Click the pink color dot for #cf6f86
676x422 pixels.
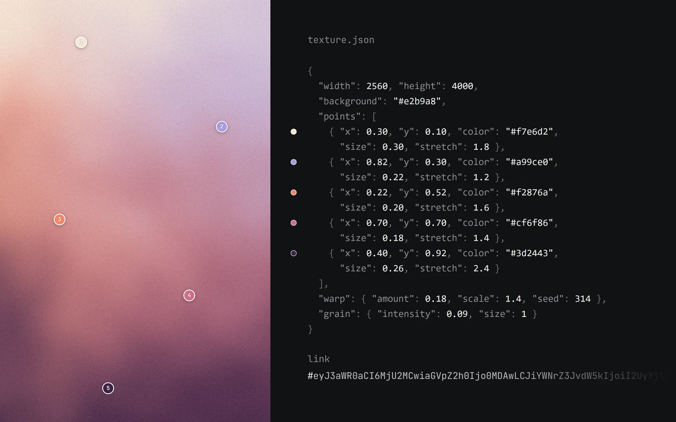tap(294, 223)
